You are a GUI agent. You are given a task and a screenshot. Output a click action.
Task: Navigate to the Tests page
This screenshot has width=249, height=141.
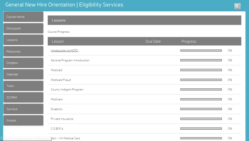tap(23, 86)
